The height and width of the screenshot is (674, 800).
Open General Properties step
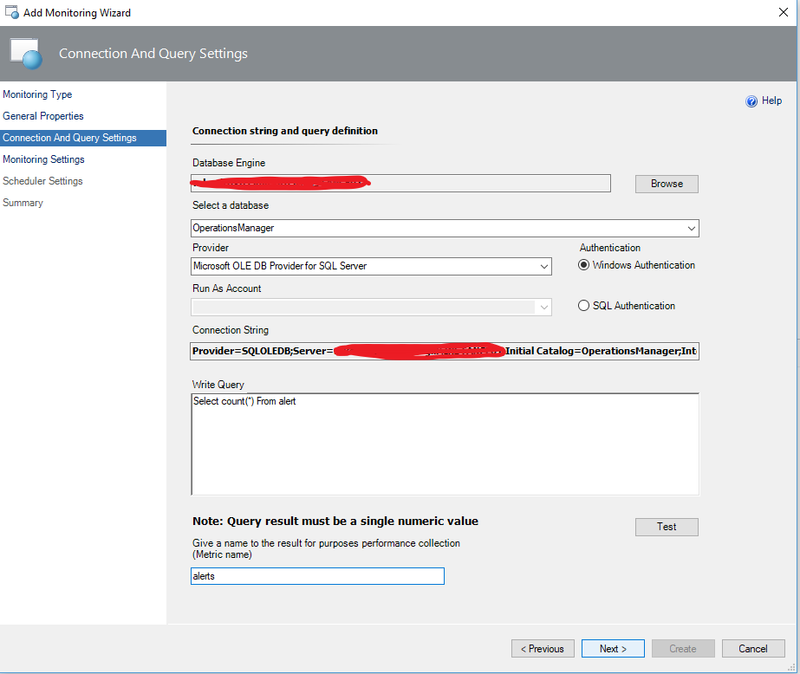(43, 116)
